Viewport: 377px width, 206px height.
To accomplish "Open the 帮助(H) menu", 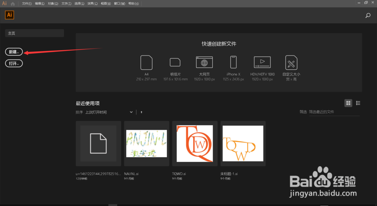I will (x=133, y=4).
